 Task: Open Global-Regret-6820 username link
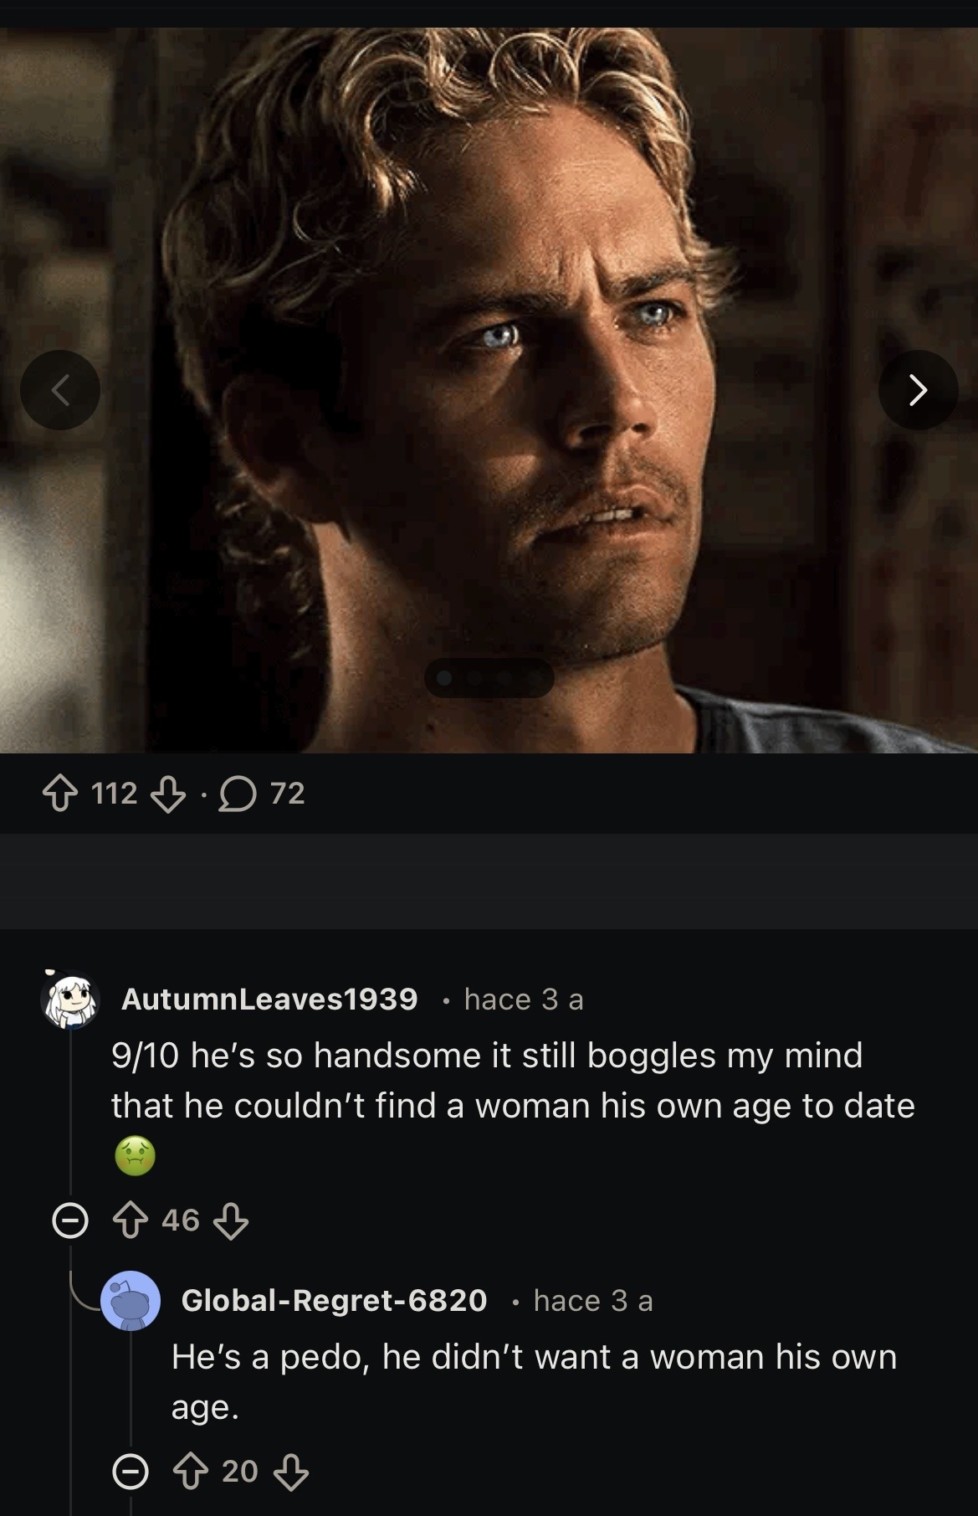click(x=334, y=1300)
